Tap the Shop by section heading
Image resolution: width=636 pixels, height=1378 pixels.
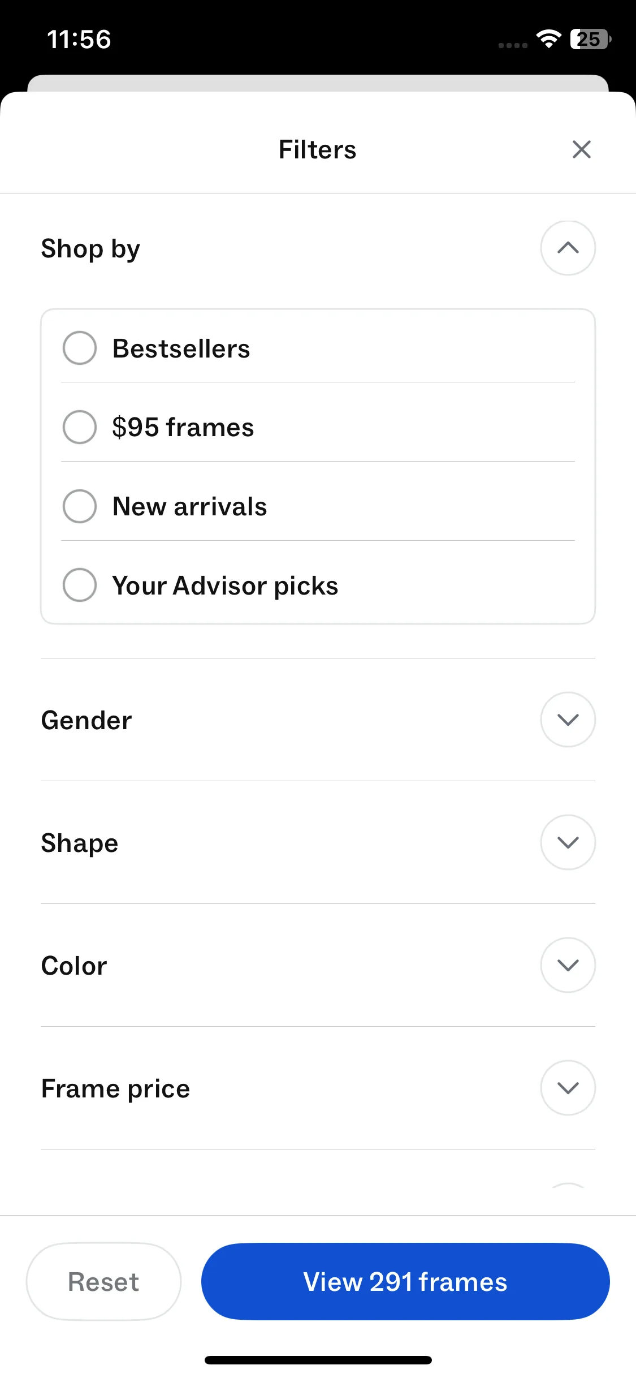point(90,249)
